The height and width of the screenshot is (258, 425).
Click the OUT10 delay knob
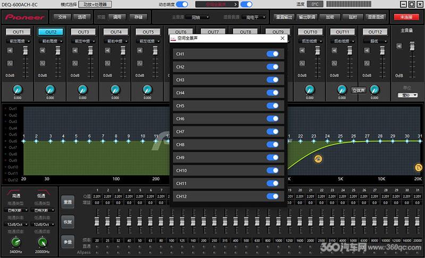coord(310,90)
